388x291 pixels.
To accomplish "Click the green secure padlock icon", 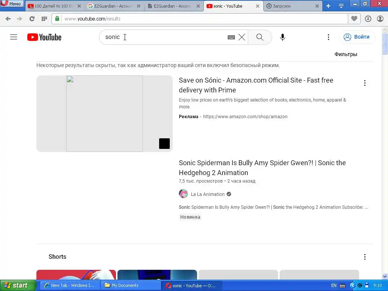I will (57, 19).
